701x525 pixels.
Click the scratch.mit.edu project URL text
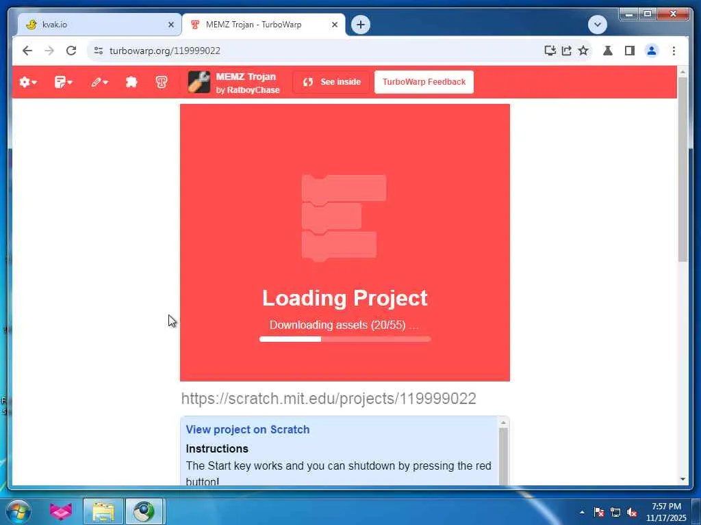pyautogui.click(x=329, y=399)
